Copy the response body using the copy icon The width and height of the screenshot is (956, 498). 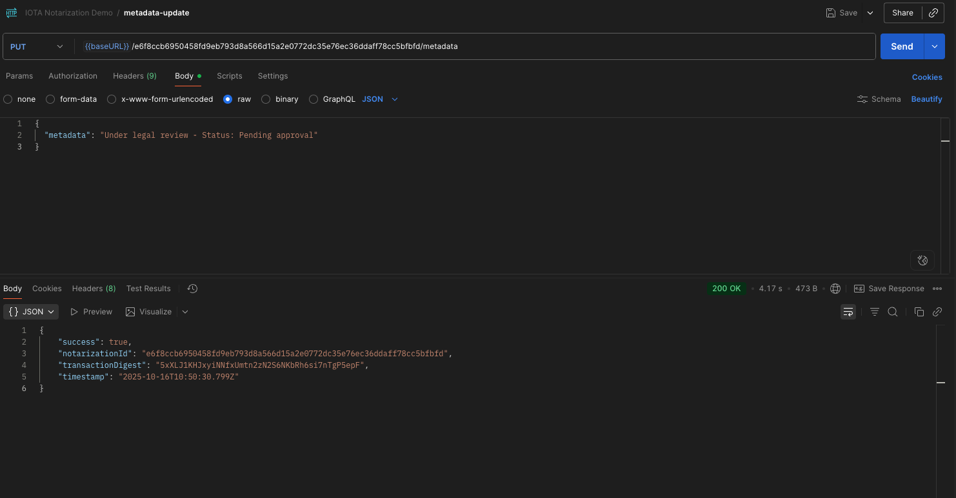[x=919, y=312]
